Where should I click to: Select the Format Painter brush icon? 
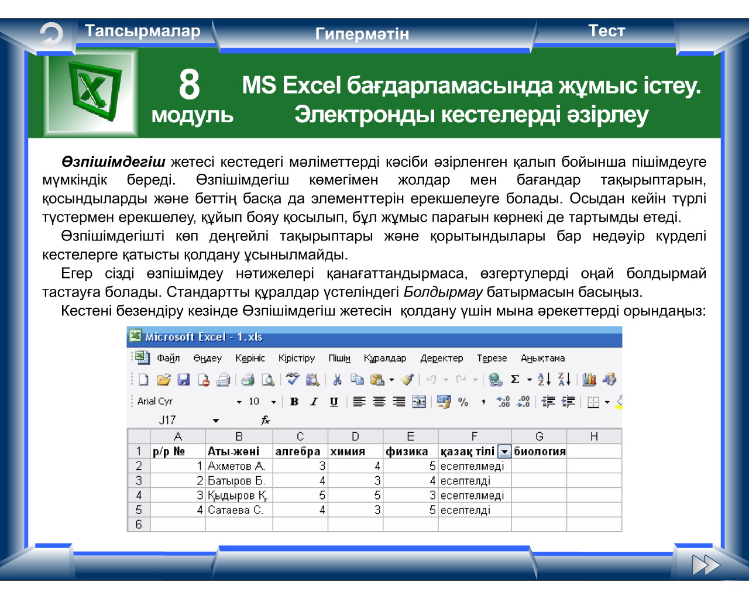[407, 380]
